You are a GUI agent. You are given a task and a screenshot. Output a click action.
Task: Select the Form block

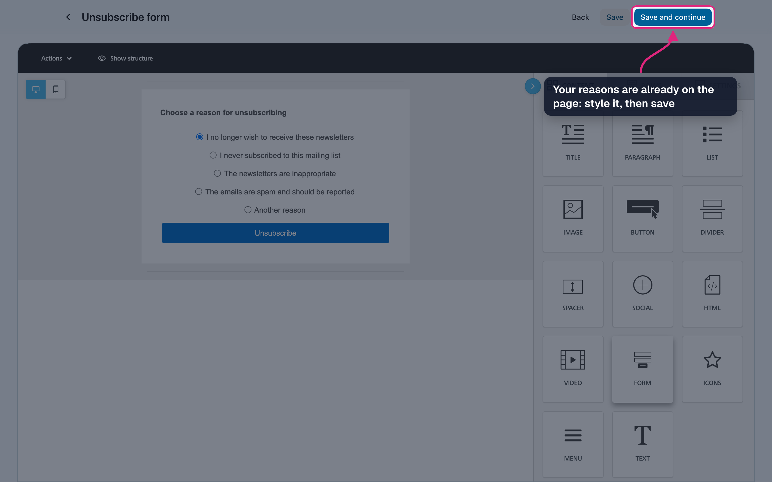(x=642, y=369)
